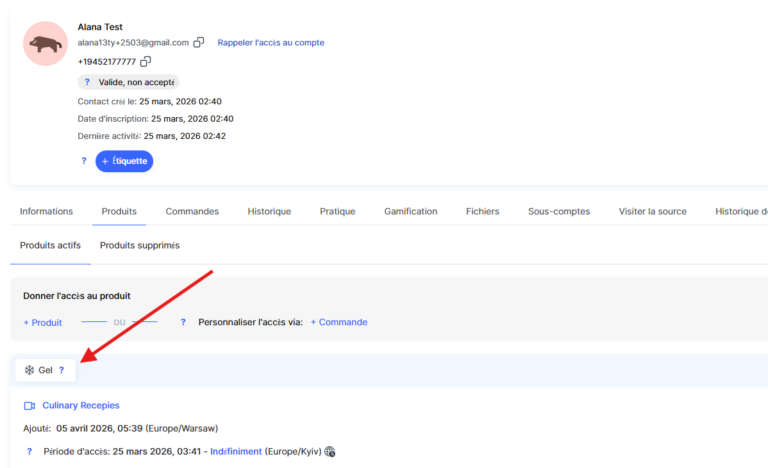The width and height of the screenshot is (768, 468).
Task: Open the 'Indéfiniment' access period link
Action: 236,451
